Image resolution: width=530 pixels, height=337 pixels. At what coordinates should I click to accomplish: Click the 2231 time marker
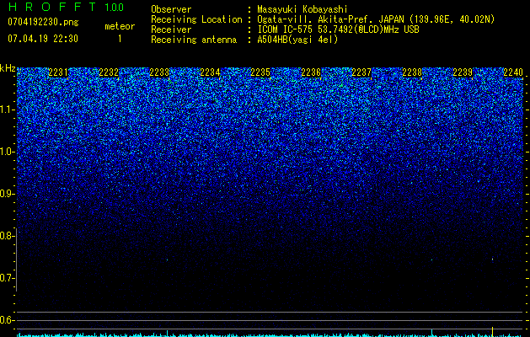coord(58,72)
